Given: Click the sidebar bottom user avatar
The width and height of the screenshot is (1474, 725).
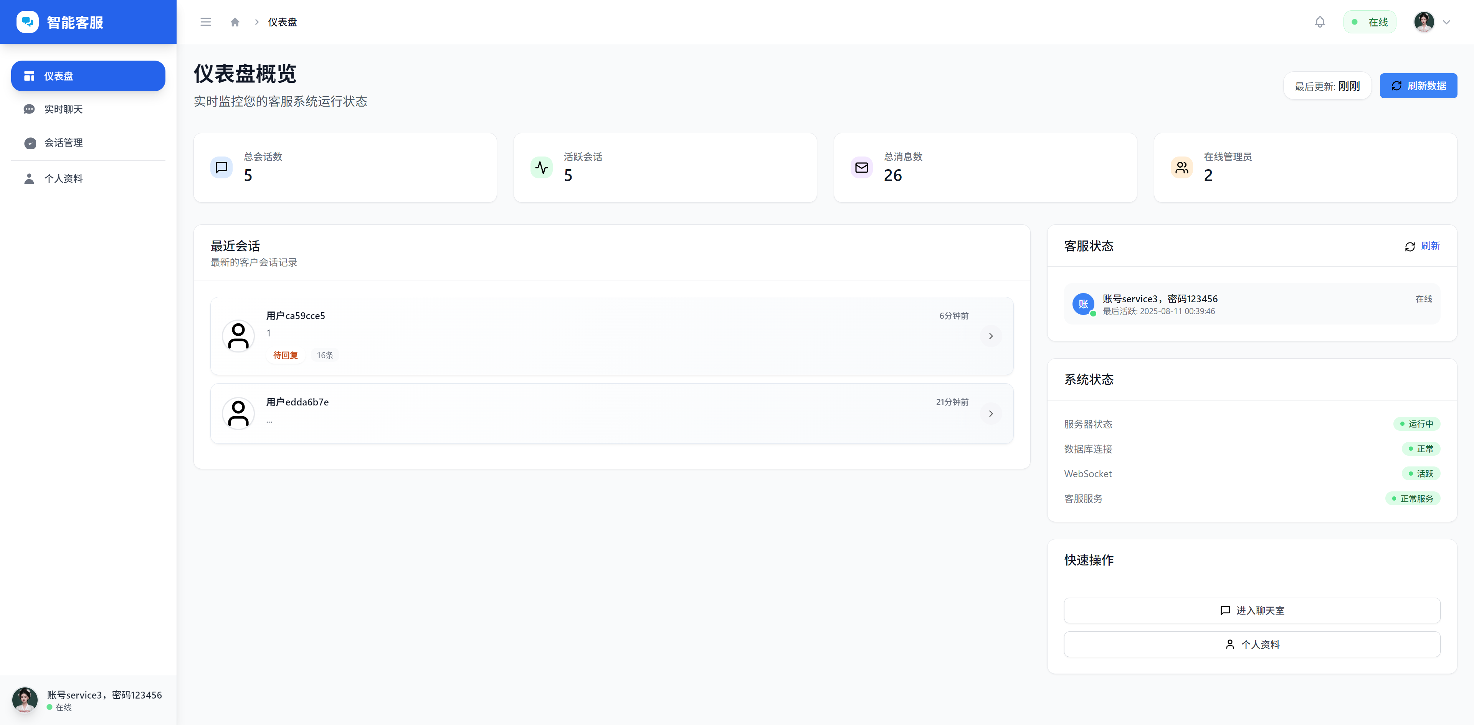Looking at the screenshot, I should pyautogui.click(x=25, y=699).
